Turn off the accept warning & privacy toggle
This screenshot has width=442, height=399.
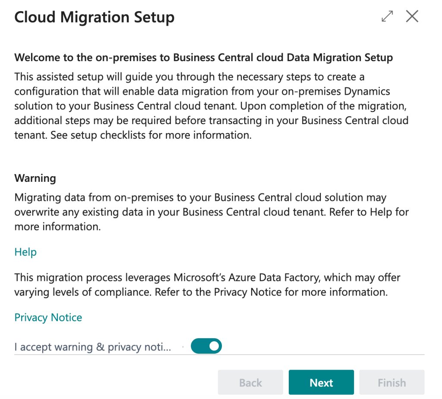click(206, 346)
